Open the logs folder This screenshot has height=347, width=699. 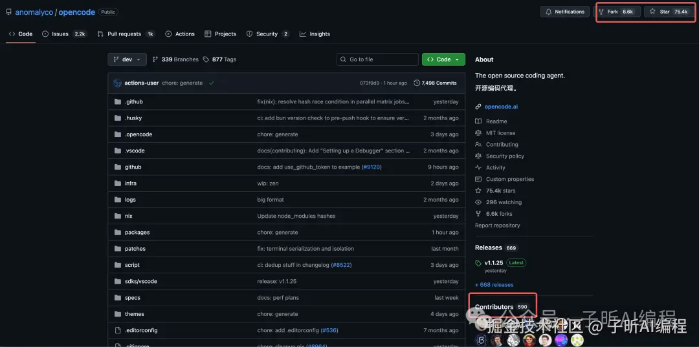coord(130,200)
